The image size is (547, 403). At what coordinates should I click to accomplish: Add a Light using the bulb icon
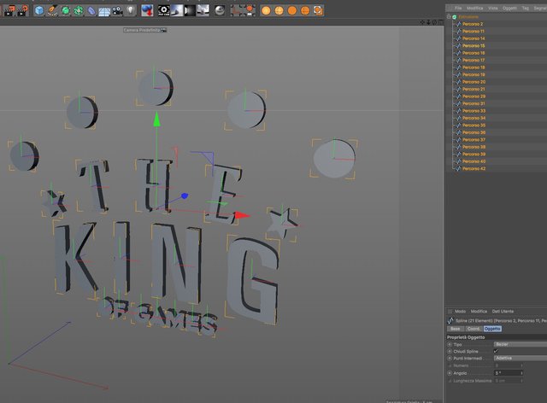click(130, 10)
